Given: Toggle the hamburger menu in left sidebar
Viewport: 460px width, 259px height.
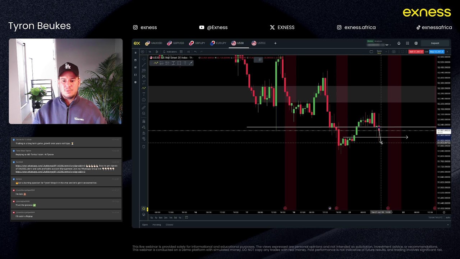Looking at the screenshot, I should tap(135, 53).
